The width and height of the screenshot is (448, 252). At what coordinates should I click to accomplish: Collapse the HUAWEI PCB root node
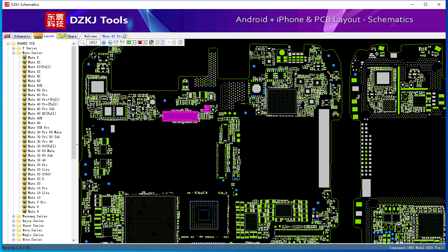click(8, 43)
